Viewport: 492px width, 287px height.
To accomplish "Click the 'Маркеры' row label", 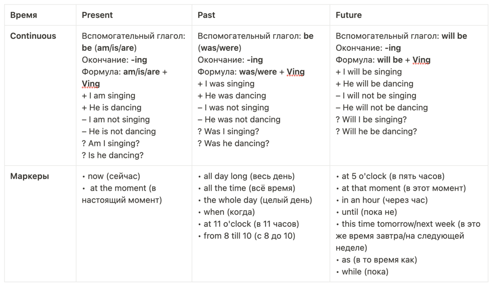I will point(30,176).
